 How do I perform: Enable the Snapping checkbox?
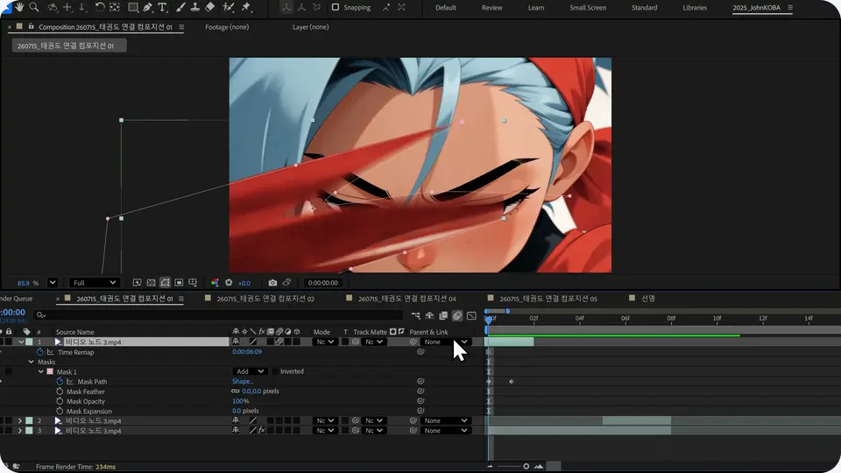(x=336, y=7)
